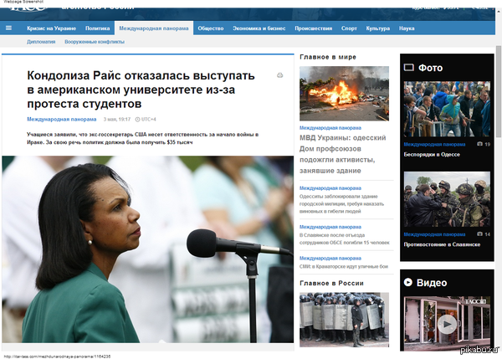Open the Наука section
Screen dimensions: 502x359
[x=407, y=28]
